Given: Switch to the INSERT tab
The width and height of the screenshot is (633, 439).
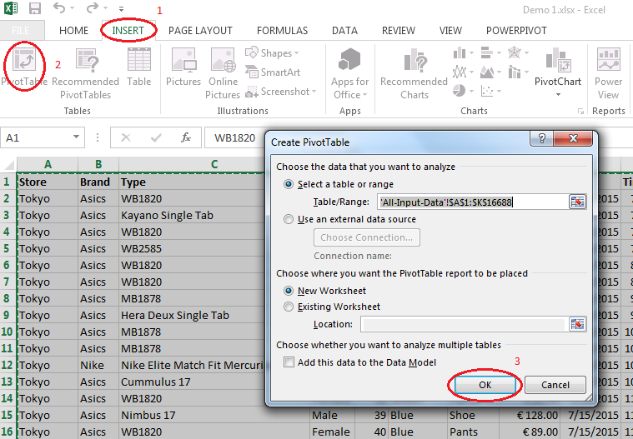Looking at the screenshot, I should coord(128,31).
